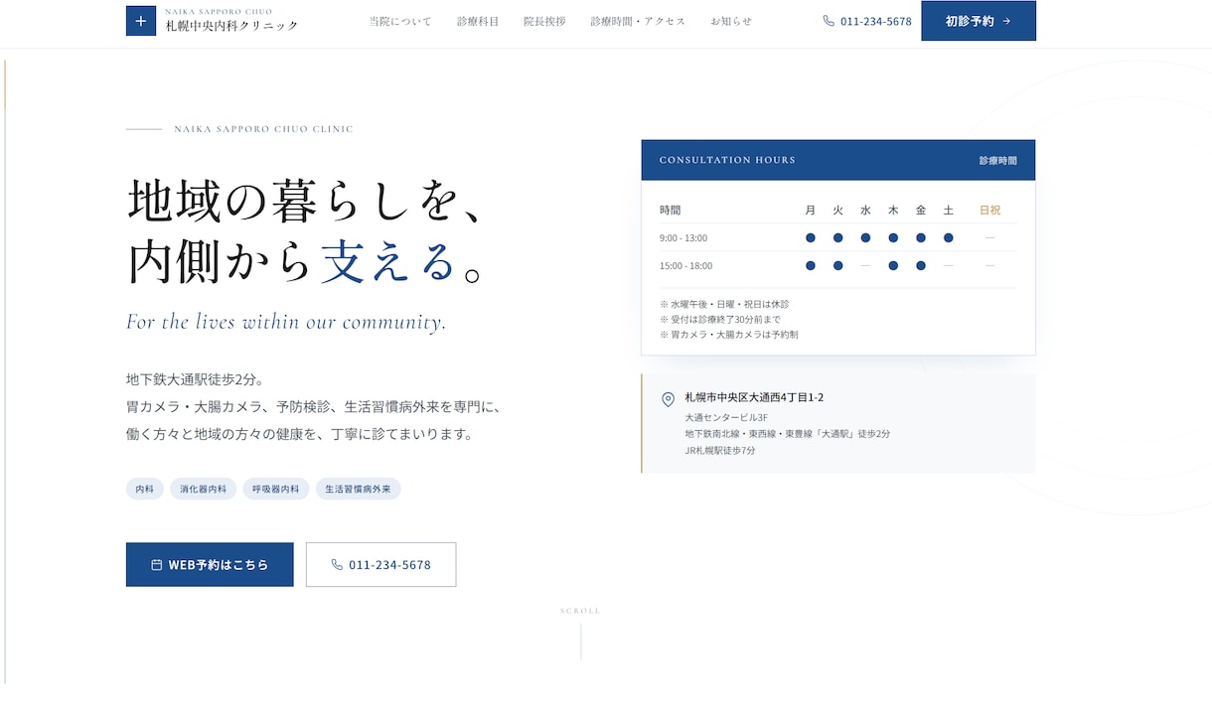Click the 札幌市中央区大通西4丁目1-2 address
This screenshot has height=727, width=1212.
754,397
